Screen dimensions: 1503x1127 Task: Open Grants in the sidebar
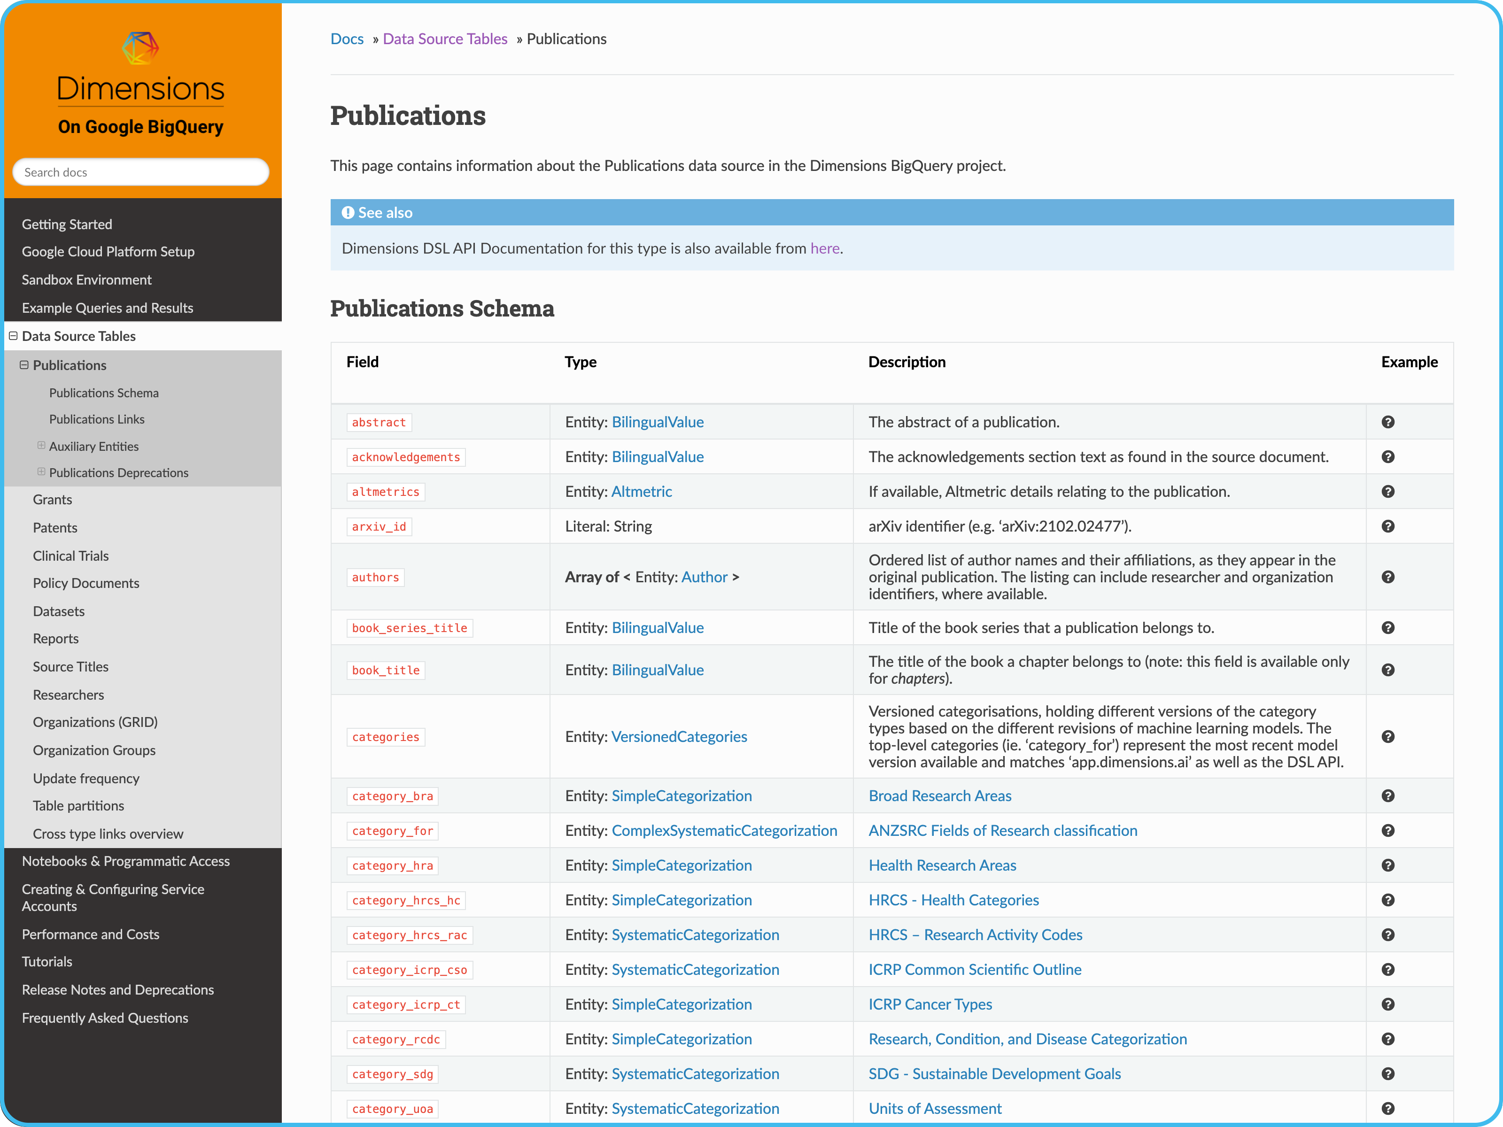(52, 499)
